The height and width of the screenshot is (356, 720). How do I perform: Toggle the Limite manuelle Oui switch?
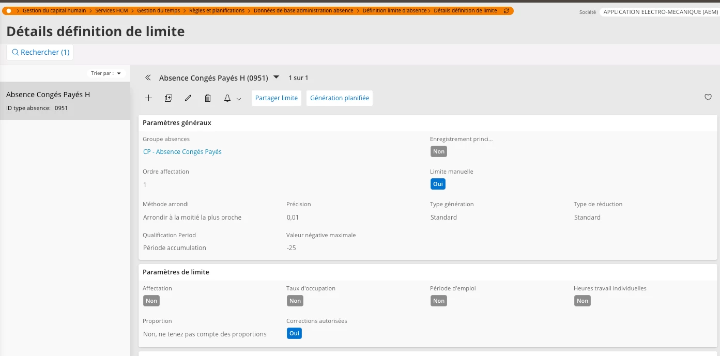point(438,184)
